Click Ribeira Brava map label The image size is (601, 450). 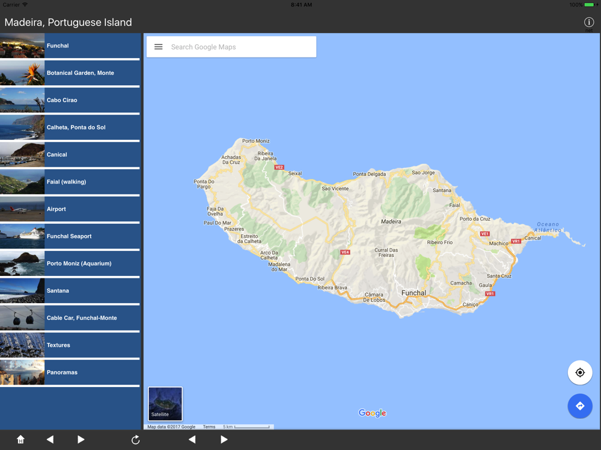pyautogui.click(x=332, y=287)
